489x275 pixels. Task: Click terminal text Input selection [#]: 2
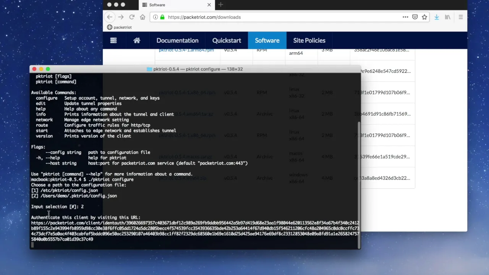57,207
